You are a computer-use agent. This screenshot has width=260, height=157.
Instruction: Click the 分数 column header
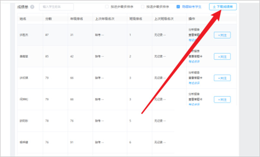point(49,19)
